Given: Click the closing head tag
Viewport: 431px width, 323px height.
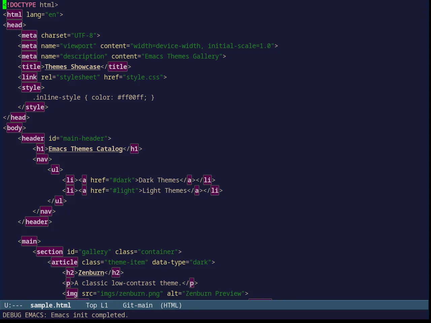Looking at the screenshot, I should [16, 117].
